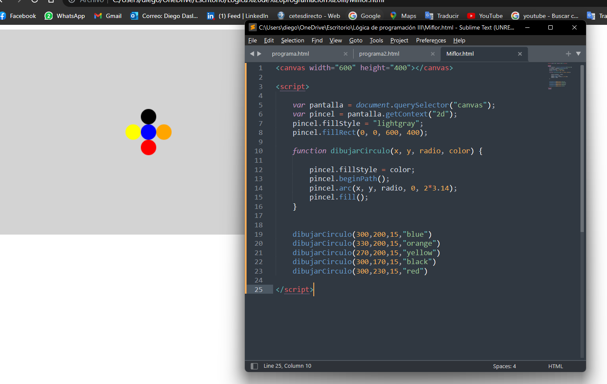Screen dimensions: 607x384
Task: Click Line 25, Column 10 status text
Action: pos(288,366)
